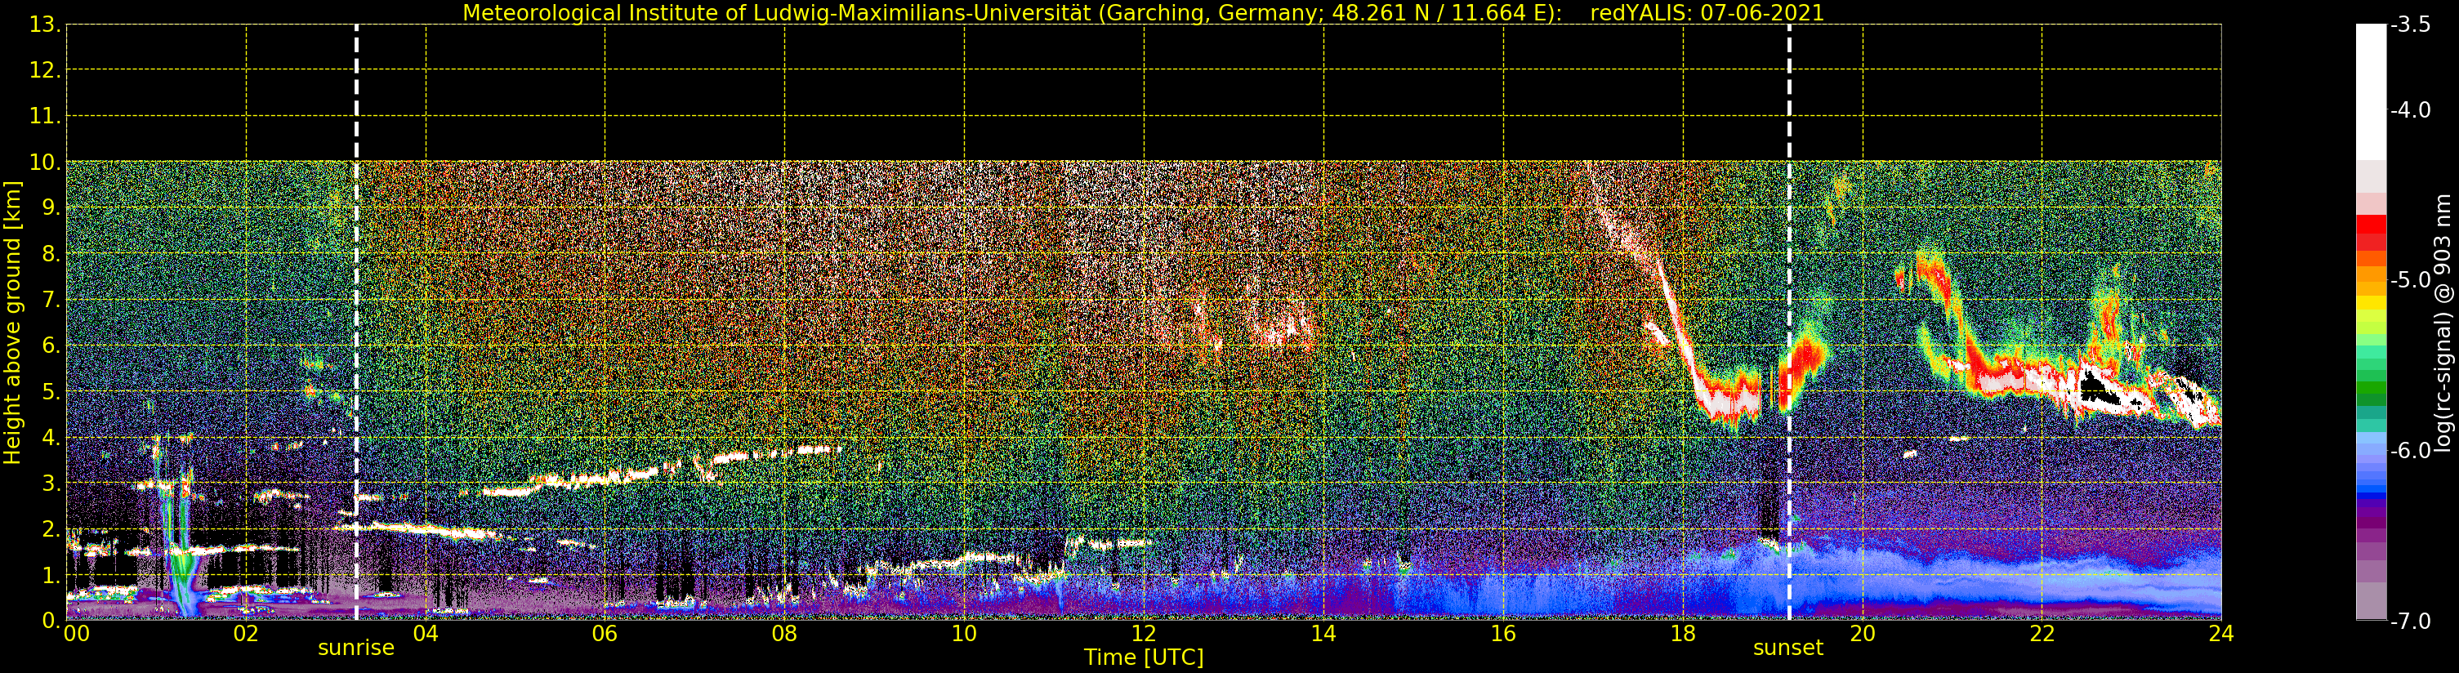Click the time axis tick '00'
Viewport: 2459px width, 673px height.
pyautogui.click(x=76, y=634)
